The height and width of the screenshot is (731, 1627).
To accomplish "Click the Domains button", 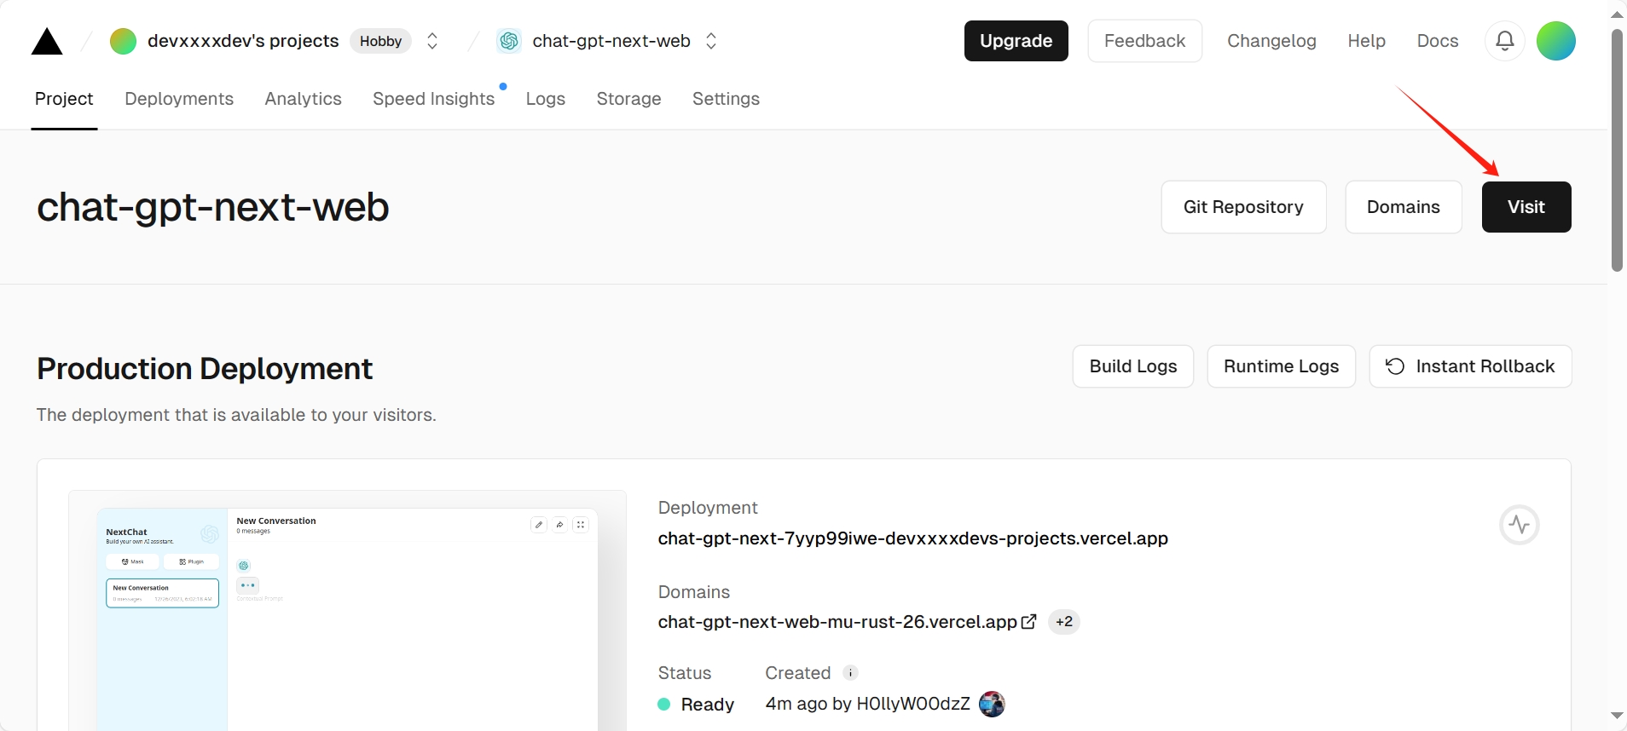I will click(x=1404, y=207).
